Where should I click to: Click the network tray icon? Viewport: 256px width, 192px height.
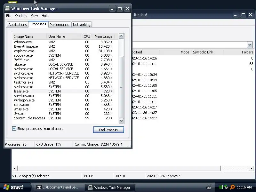(226, 187)
